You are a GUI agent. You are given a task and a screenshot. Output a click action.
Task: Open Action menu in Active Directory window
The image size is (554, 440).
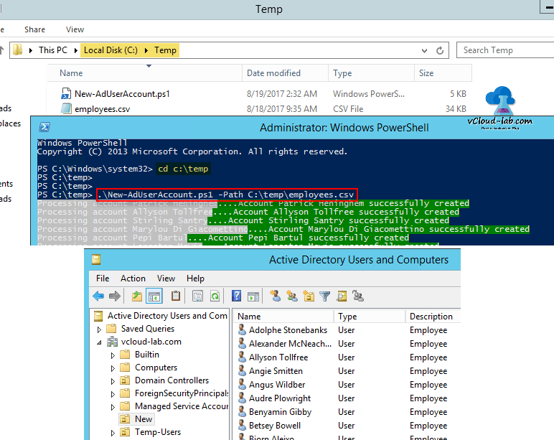coord(133,278)
